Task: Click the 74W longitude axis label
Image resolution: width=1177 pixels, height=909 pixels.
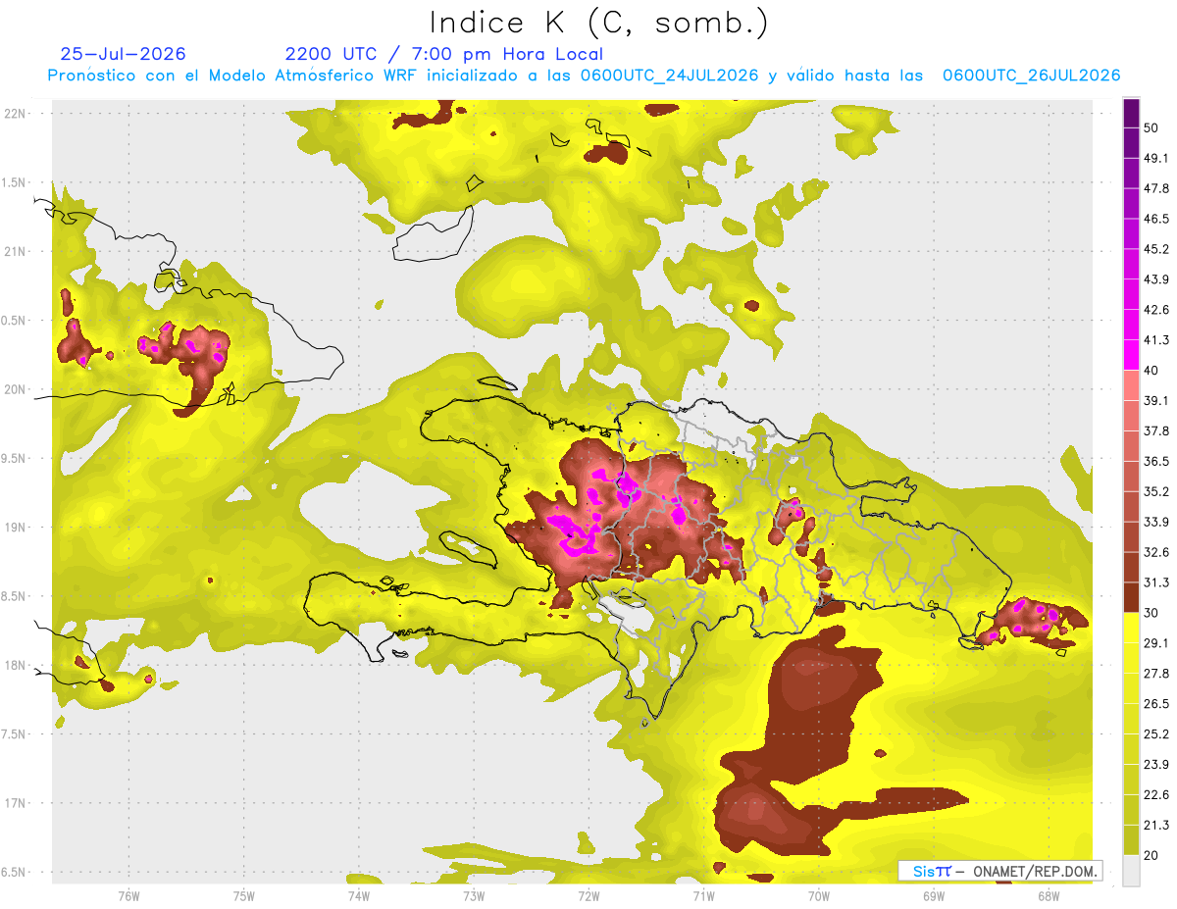Action: [x=359, y=895]
